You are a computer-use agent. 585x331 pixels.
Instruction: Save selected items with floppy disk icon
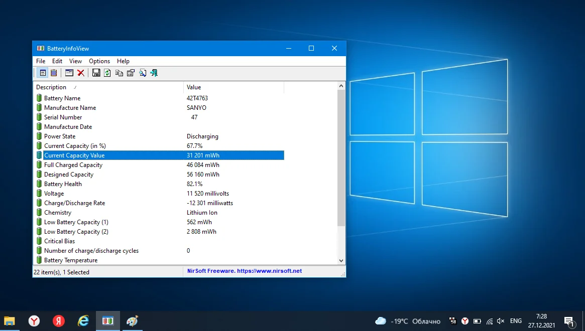coord(96,73)
